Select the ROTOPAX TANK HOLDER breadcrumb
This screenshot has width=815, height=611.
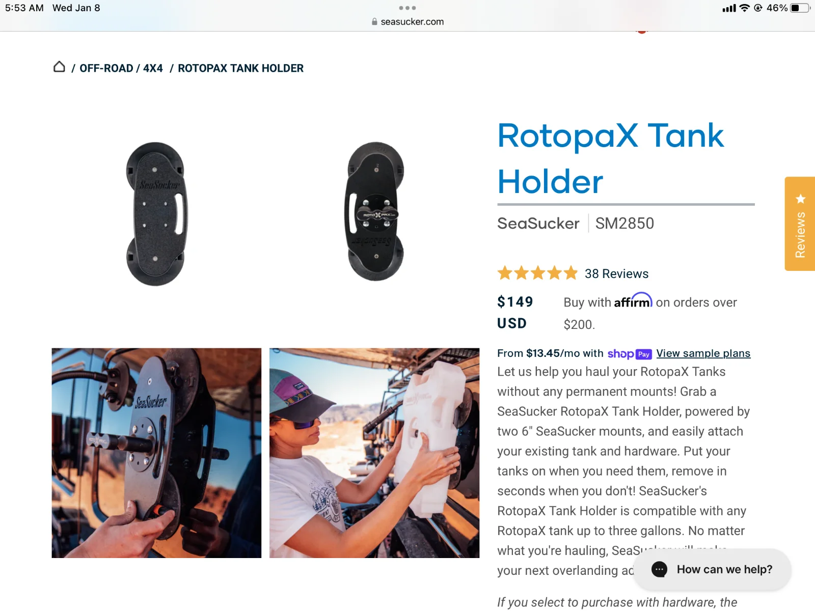(240, 68)
